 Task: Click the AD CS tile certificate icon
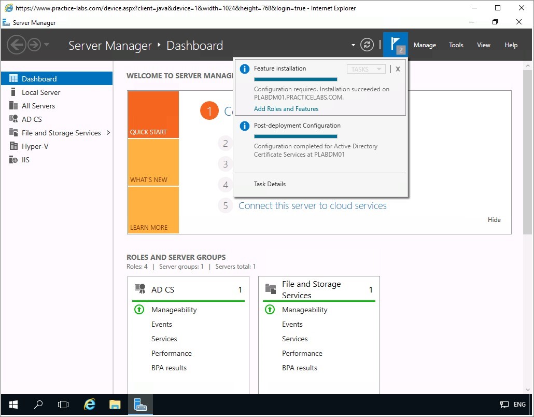[x=140, y=289]
